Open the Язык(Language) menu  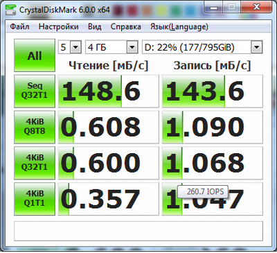tap(179, 27)
